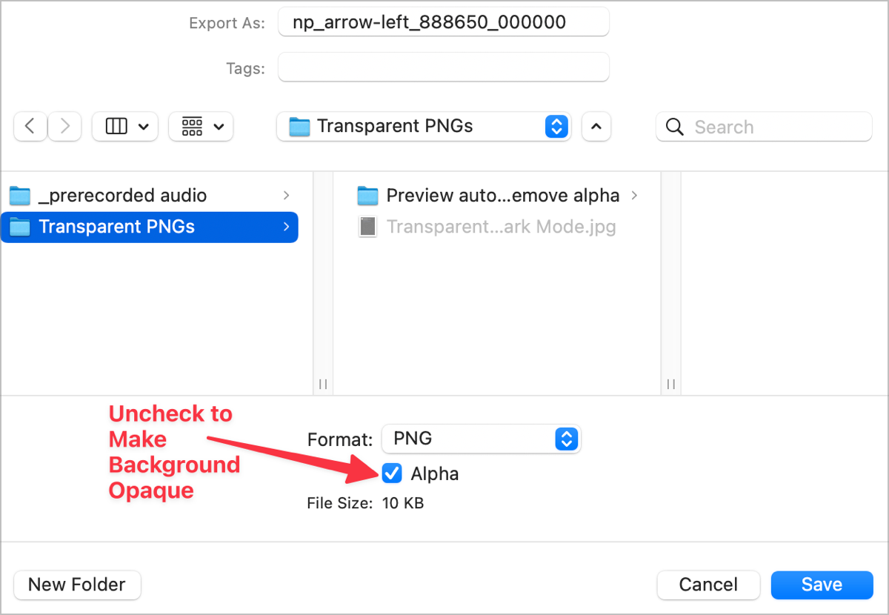Uncheck the Alpha checkbox
Screen dimensions: 889x615
click(x=392, y=473)
